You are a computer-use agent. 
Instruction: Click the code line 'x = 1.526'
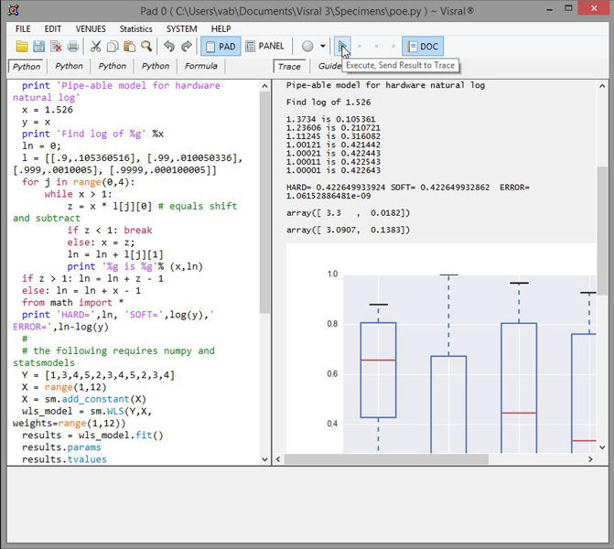pyautogui.click(x=48, y=110)
